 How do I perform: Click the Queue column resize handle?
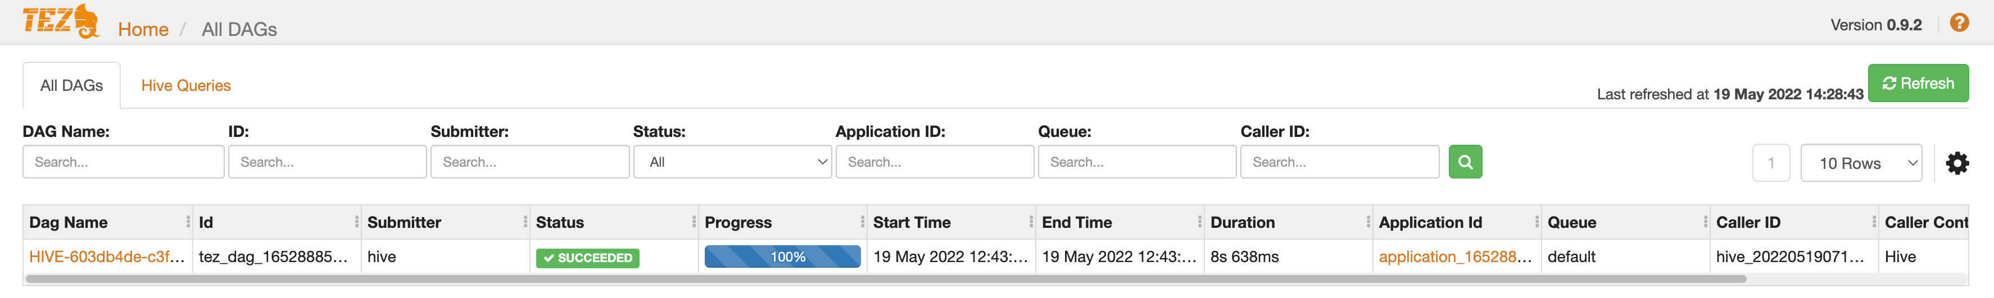pyautogui.click(x=1705, y=222)
